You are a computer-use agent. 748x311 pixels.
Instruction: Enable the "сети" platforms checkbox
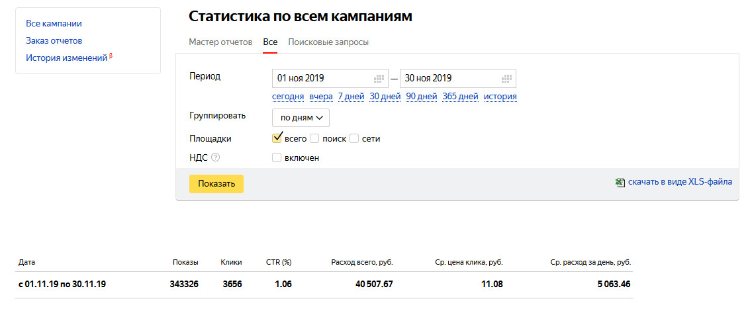click(x=354, y=138)
